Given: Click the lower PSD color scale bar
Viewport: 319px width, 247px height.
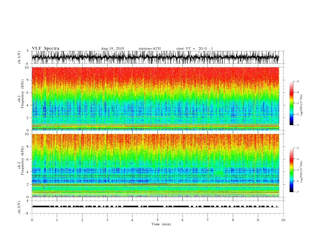Looking at the screenshot, I should (291, 170).
